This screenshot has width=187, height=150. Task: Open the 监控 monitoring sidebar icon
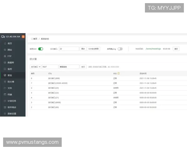5,69
